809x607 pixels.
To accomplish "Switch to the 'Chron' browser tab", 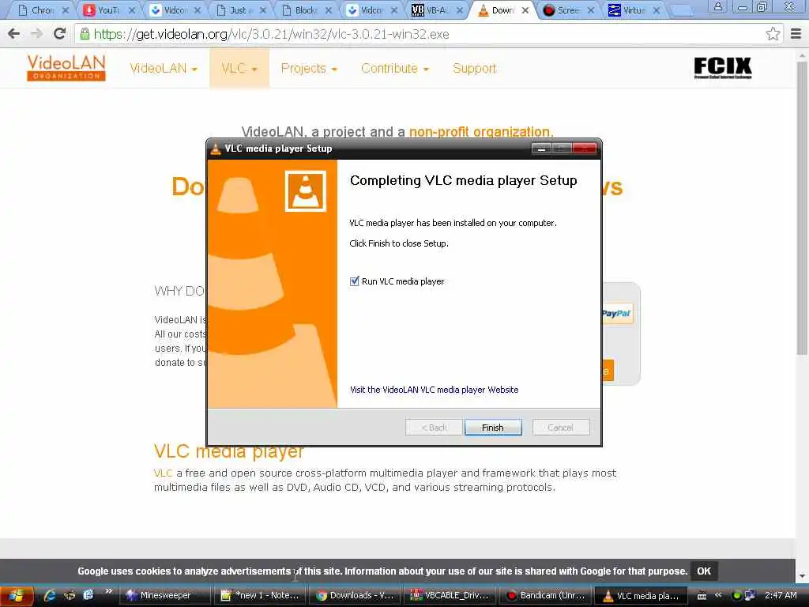I will click(43, 9).
